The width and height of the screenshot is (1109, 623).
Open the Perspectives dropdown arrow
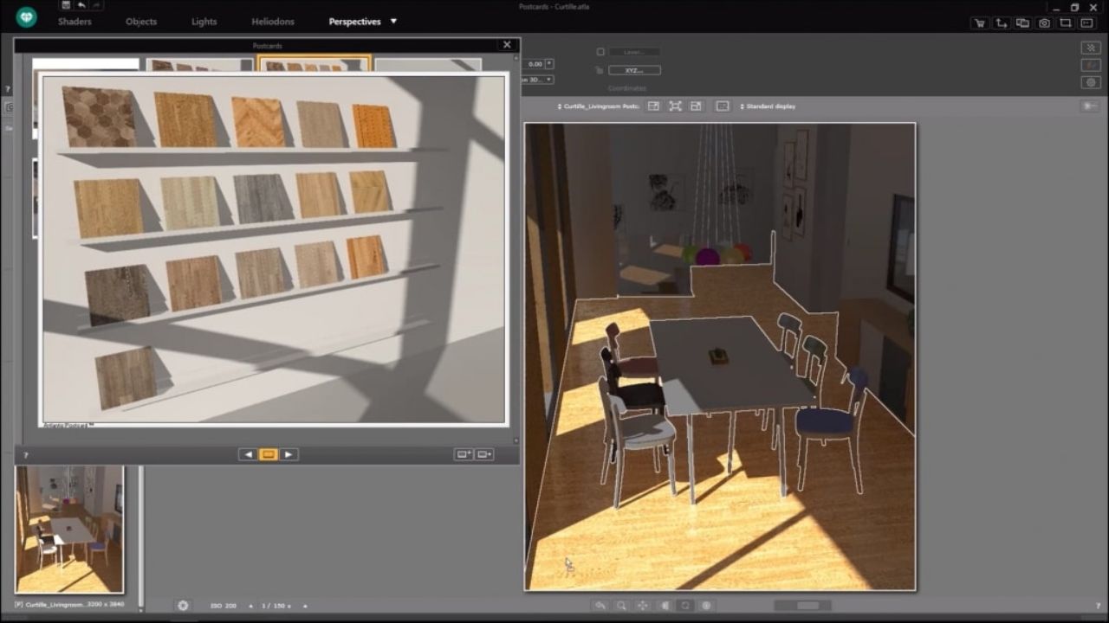pos(392,21)
